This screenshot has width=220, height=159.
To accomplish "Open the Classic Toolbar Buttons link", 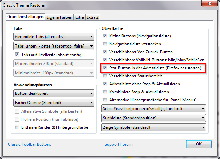I will (30, 144).
